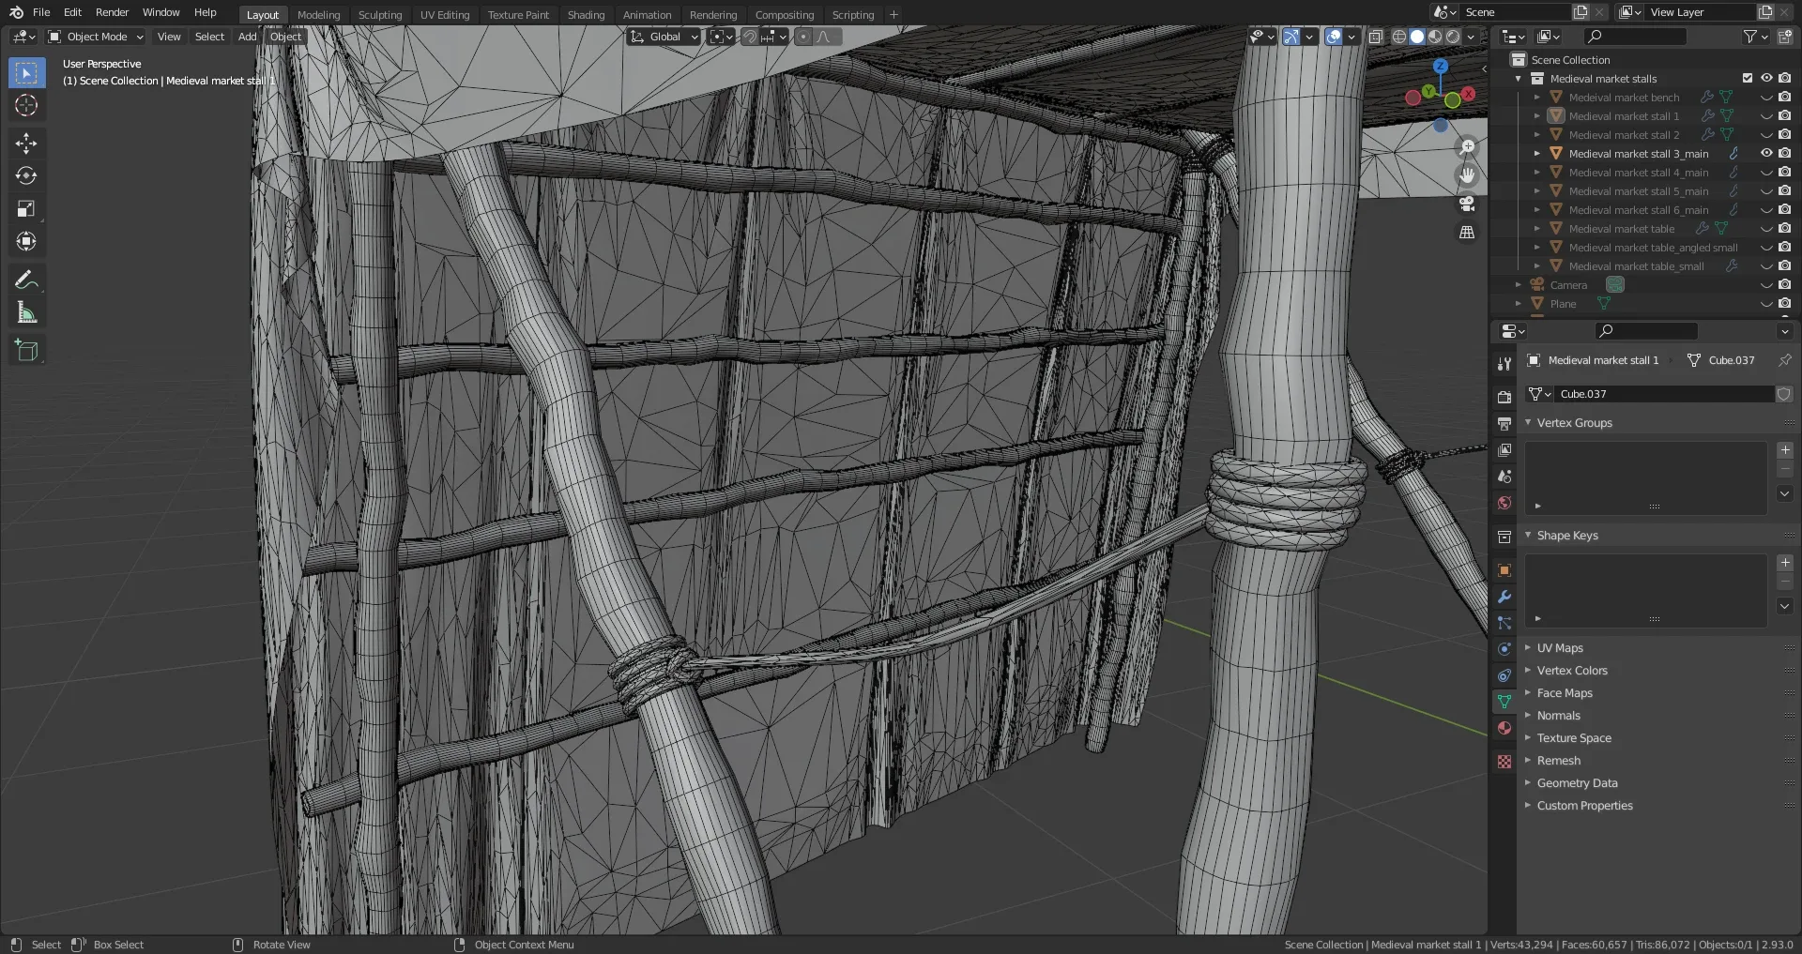This screenshot has width=1802, height=954.
Task: Add a new vertex group
Action: (x=1785, y=450)
